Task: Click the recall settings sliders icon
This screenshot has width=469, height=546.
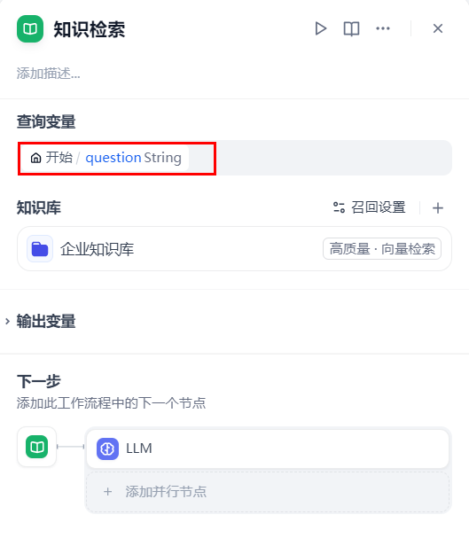Action: coord(339,207)
